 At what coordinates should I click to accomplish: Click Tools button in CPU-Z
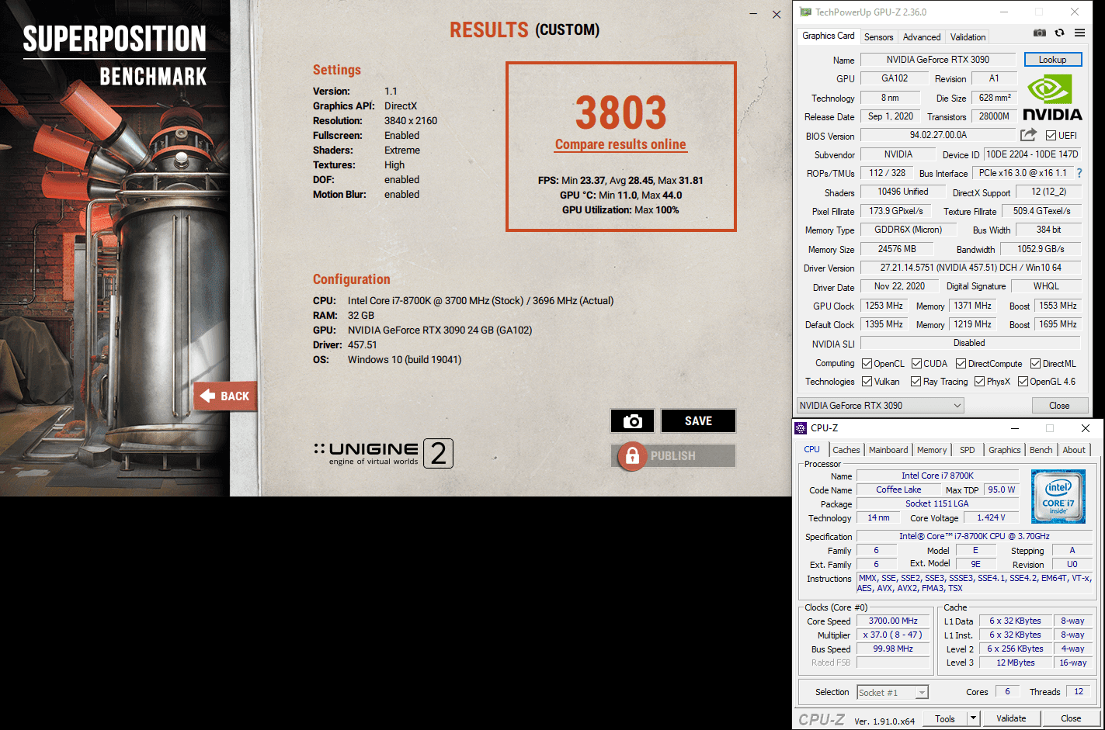945,718
